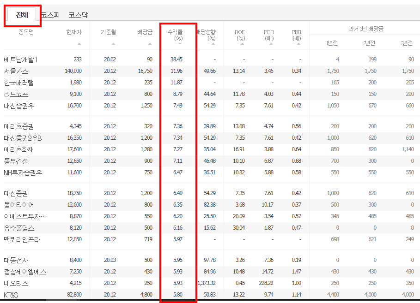Select 네오티스 PER value 228.22

pos(266,283)
